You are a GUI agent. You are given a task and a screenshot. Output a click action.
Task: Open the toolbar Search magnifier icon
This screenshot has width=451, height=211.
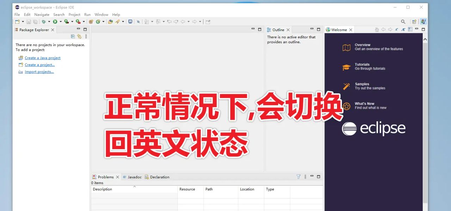[403, 22]
